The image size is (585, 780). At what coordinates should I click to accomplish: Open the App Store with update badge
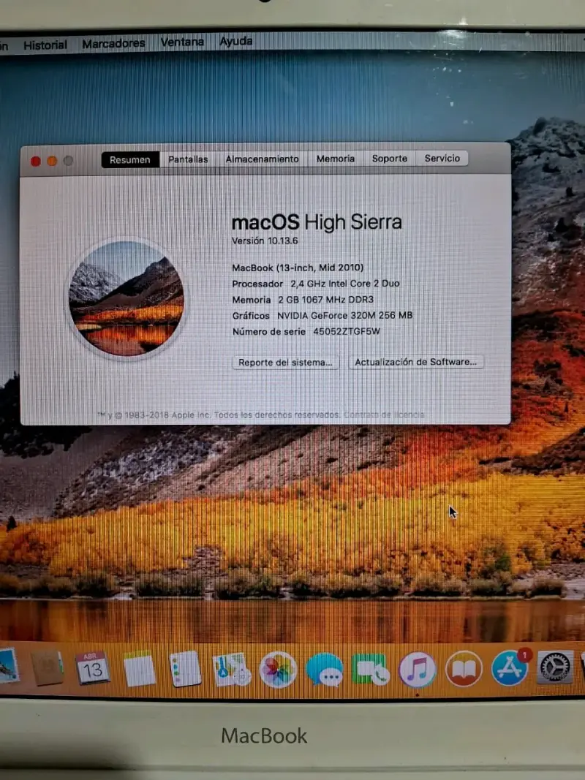coord(510,668)
